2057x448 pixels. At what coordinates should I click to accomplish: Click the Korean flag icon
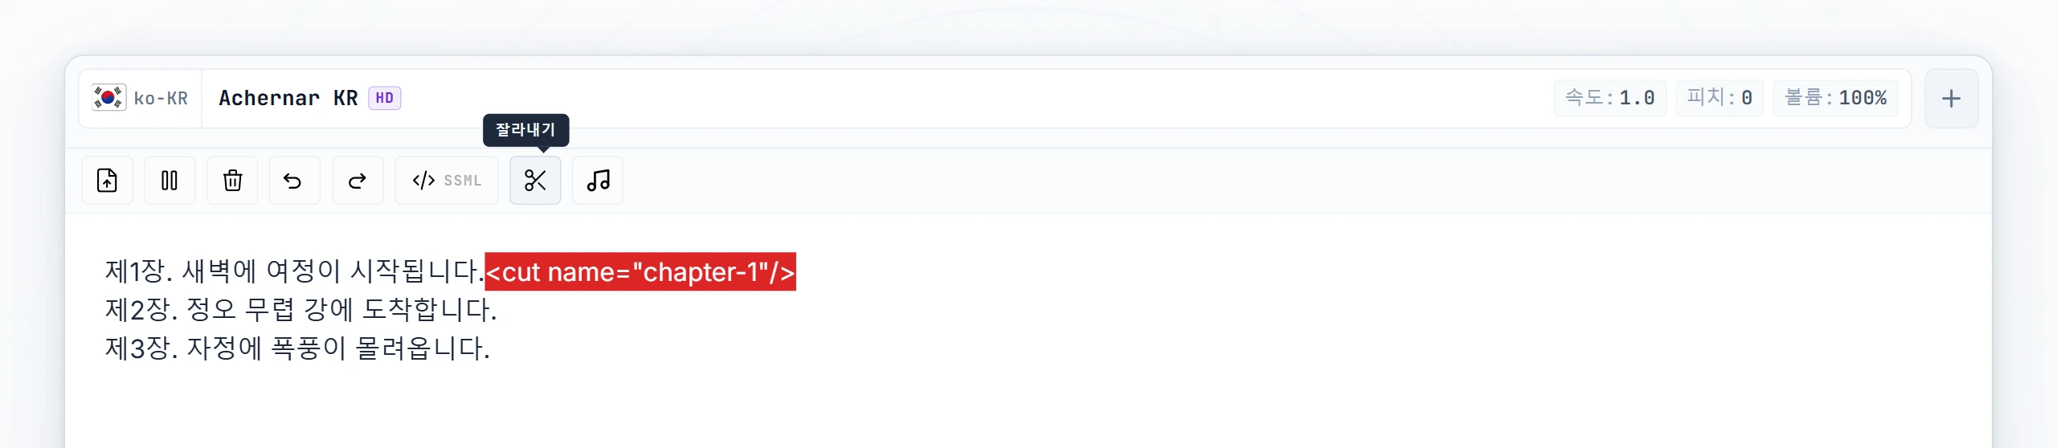pos(108,98)
